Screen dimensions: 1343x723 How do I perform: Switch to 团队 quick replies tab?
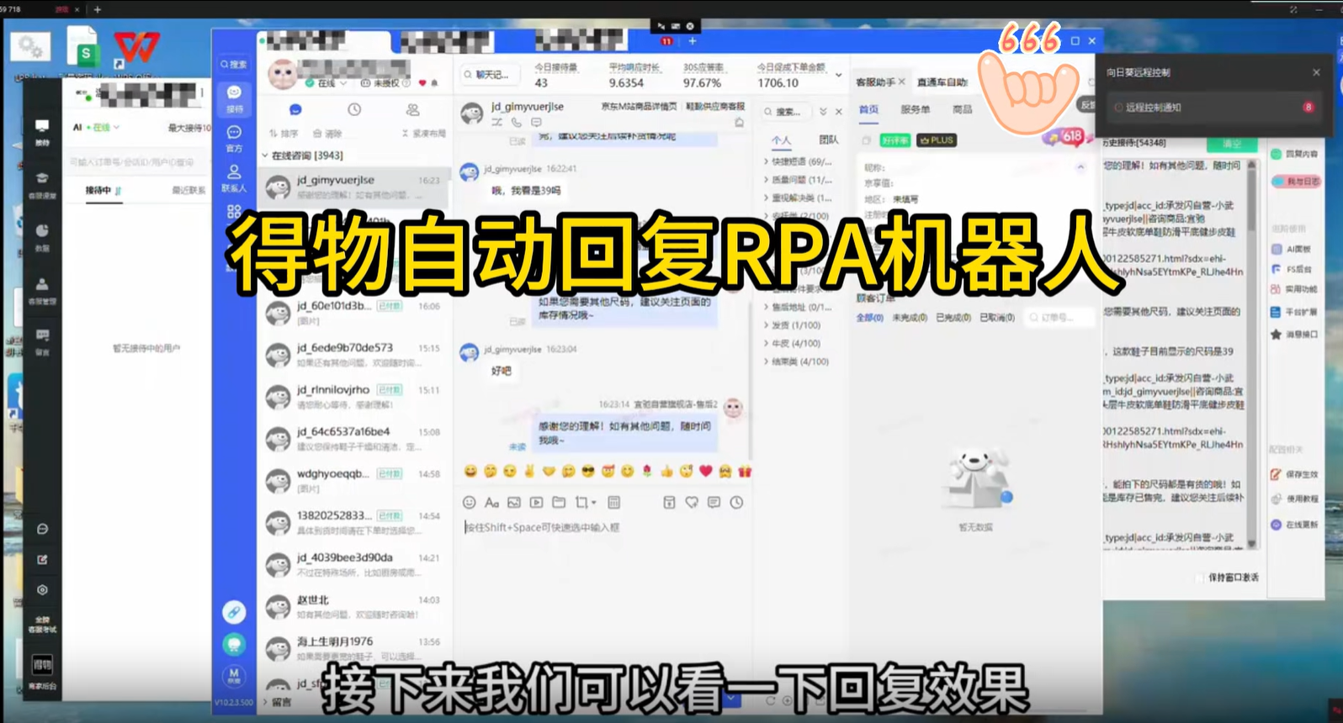(829, 140)
